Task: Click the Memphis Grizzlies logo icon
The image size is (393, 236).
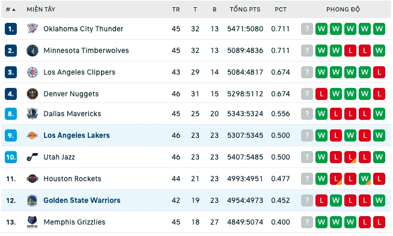Action: (x=32, y=222)
